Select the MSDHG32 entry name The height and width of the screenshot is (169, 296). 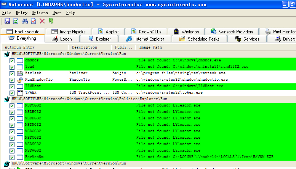(33, 118)
